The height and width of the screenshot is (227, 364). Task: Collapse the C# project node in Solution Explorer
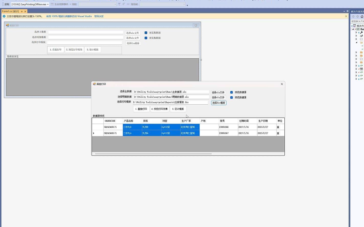(353, 29)
